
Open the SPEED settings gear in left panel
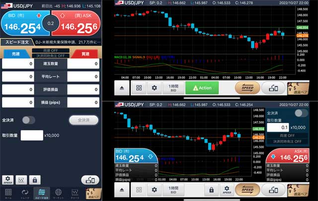pyautogui.click(x=8, y=179)
